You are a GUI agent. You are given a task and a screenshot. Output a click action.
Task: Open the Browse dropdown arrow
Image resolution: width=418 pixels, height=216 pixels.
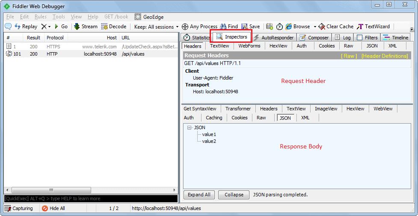[x=315, y=27]
